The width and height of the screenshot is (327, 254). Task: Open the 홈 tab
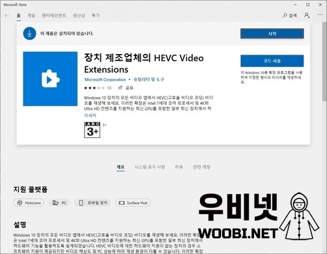[x=19, y=16]
